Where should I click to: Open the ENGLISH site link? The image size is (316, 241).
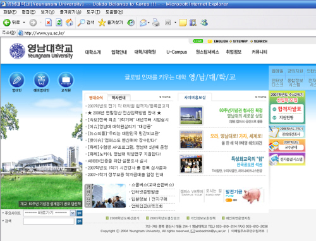(x=221, y=42)
